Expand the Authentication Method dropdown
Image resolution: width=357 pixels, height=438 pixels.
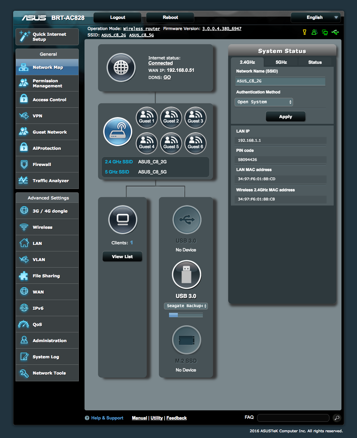pyautogui.click(x=264, y=102)
